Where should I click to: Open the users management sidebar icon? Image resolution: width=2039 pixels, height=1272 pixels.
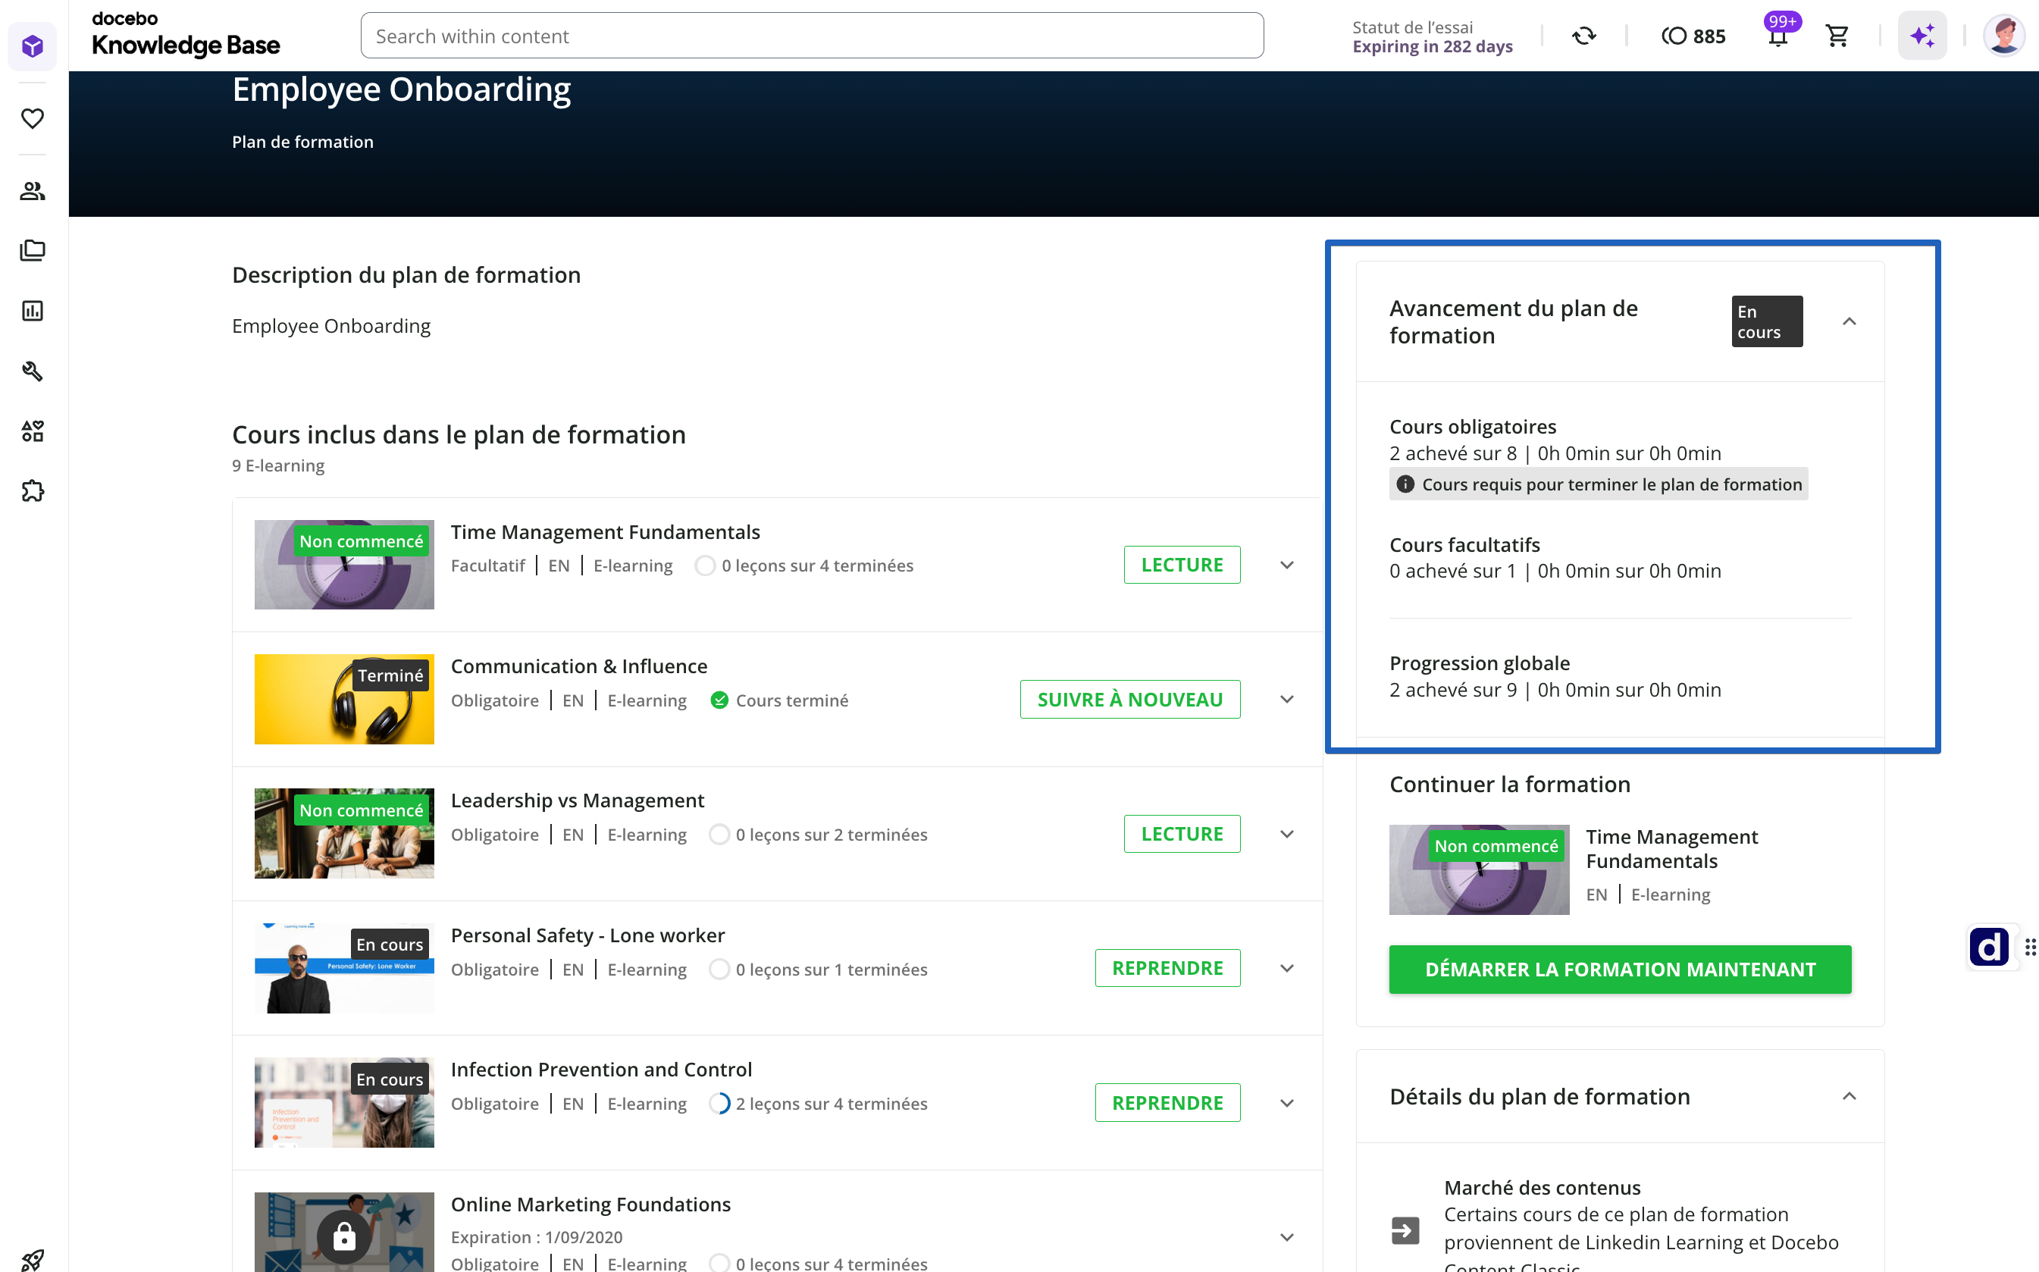33,191
